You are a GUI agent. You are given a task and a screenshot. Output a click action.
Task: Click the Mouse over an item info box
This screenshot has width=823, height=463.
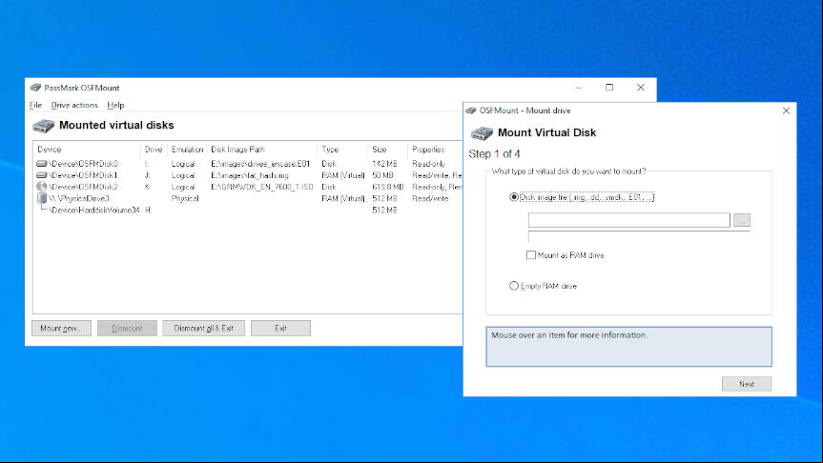[628, 347]
